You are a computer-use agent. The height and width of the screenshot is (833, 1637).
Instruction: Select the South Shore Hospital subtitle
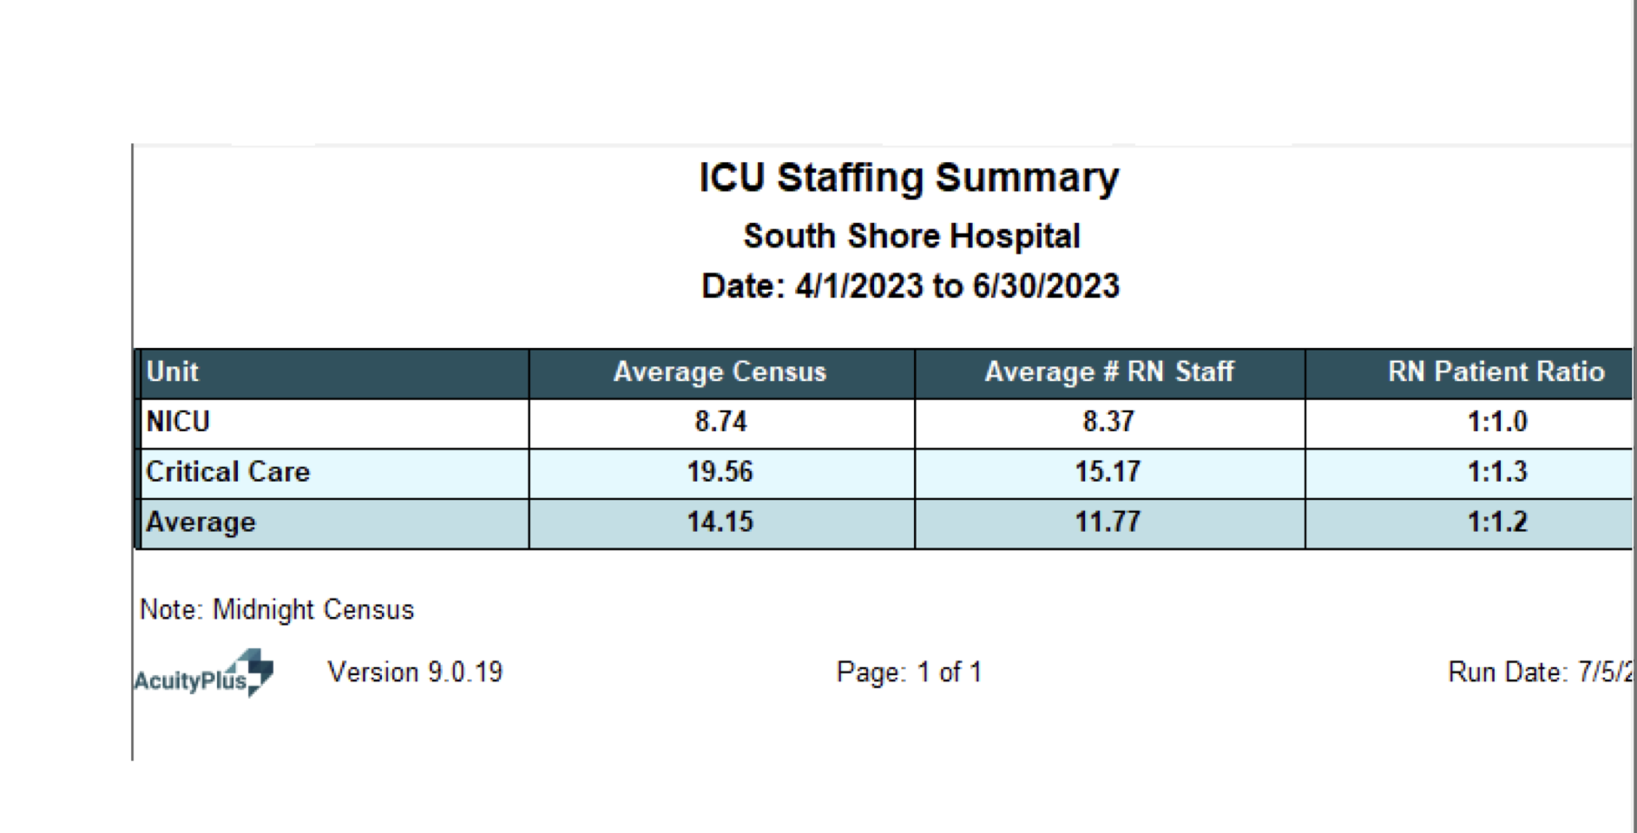click(x=911, y=236)
